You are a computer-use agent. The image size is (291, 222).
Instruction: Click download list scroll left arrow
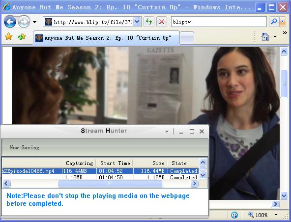(x=6, y=184)
